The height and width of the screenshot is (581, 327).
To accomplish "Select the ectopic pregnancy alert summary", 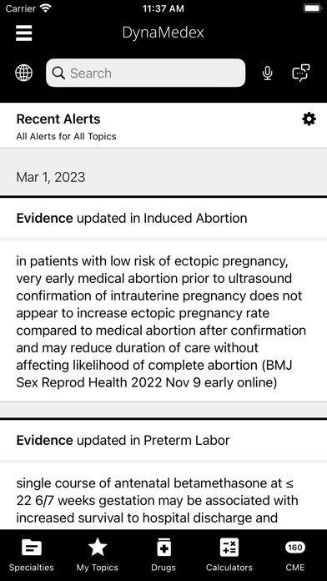I will pos(163,321).
